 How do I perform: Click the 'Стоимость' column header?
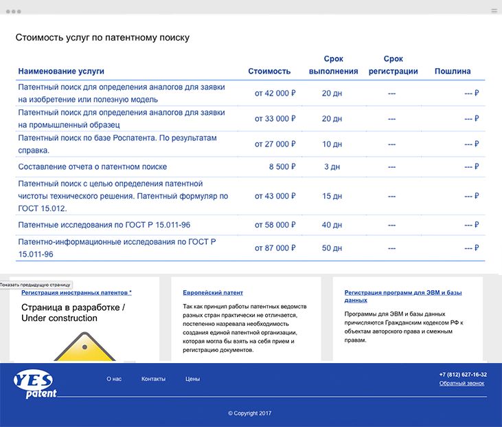coord(269,72)
